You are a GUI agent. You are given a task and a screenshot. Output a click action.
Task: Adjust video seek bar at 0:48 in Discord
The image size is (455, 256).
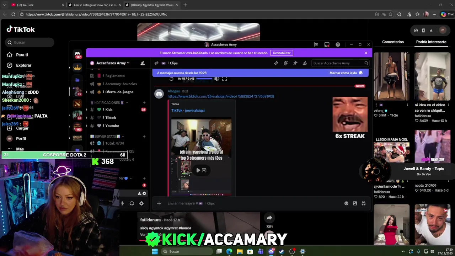204,79
